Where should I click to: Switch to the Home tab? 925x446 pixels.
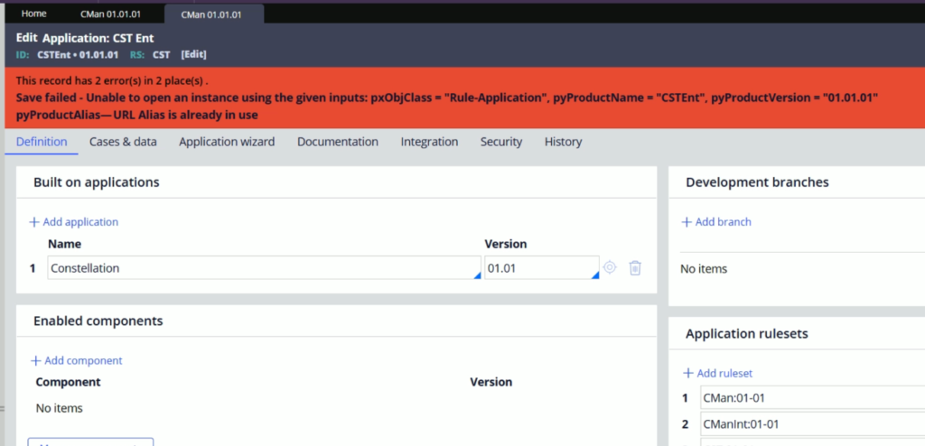(33, 14)
